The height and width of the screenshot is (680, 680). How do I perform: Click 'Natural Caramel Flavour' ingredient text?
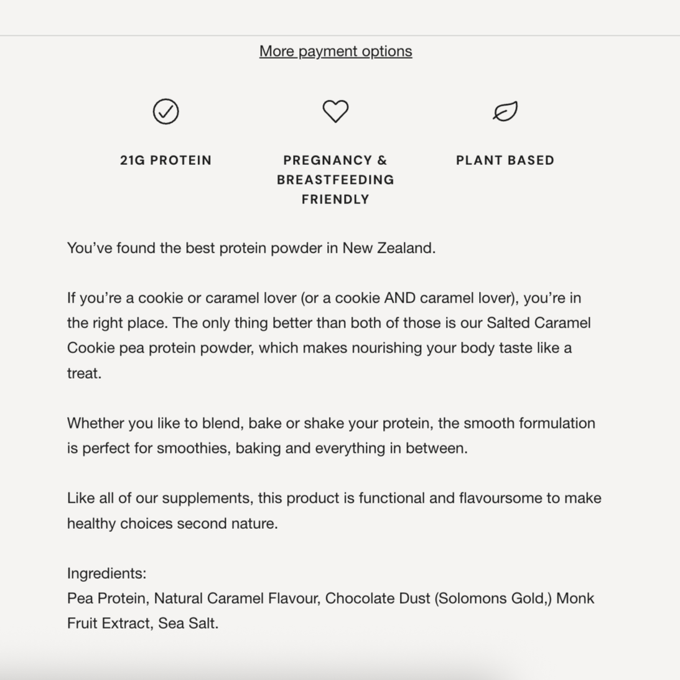pos(236,598)
